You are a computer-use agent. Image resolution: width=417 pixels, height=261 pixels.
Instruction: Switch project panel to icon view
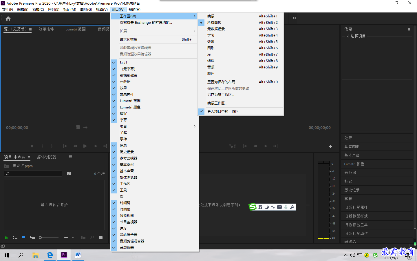24,238
